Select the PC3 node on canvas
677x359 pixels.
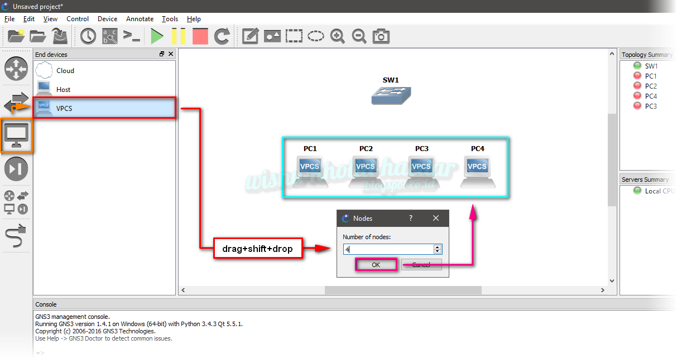(421, 171)
